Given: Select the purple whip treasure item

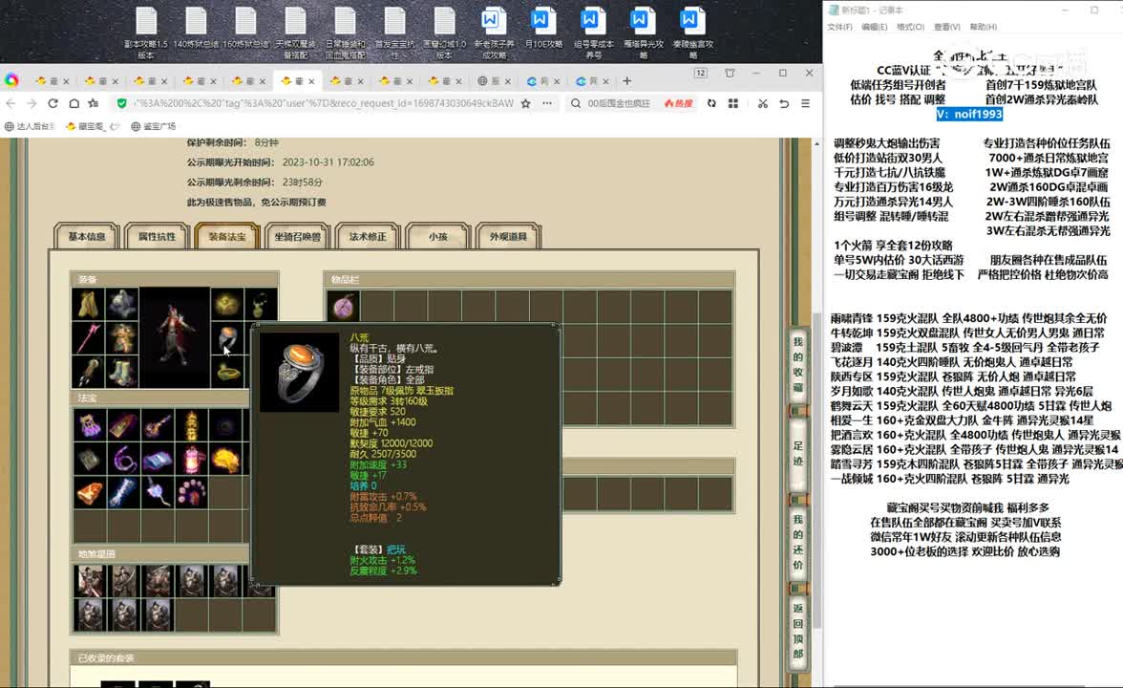Looking at the screenshot, I should click(x=123, y=460).
